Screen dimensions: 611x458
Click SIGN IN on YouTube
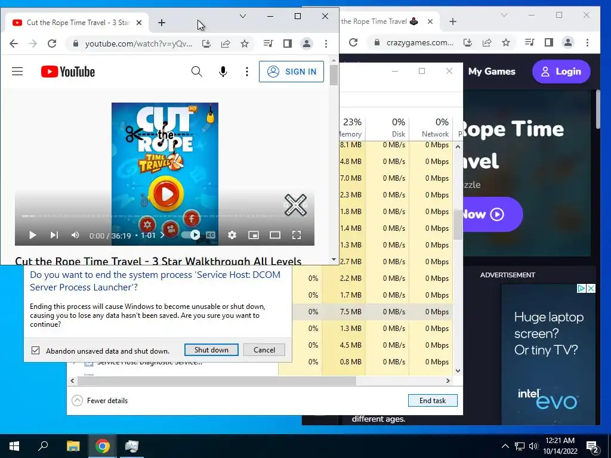(291, 72)
